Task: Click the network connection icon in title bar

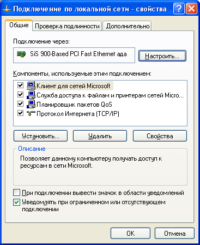Action: tap(7, 9)
